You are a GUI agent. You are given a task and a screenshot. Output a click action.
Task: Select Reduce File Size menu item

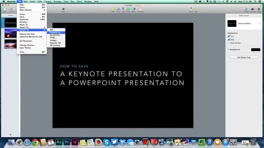coord(32,34)
